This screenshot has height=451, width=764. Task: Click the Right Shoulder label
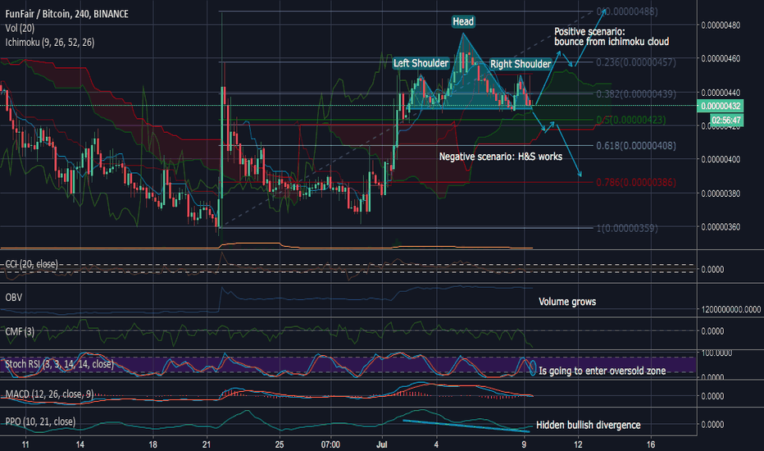click(x=521, y=64)
